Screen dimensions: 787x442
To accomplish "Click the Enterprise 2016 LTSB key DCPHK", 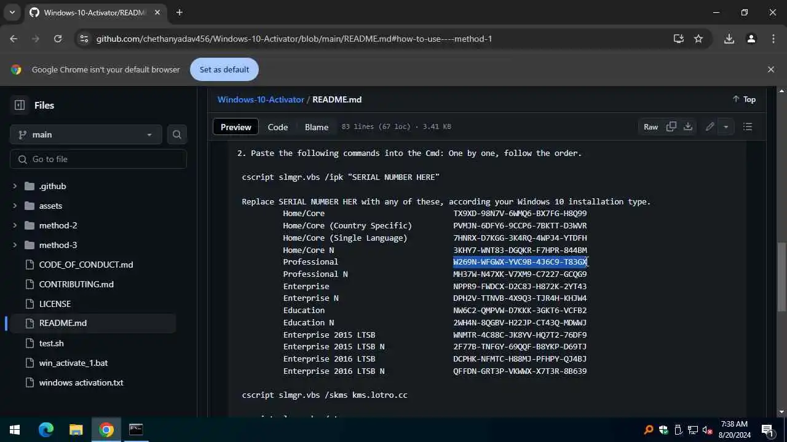I will pyautogui.click(x=520, y=359).
